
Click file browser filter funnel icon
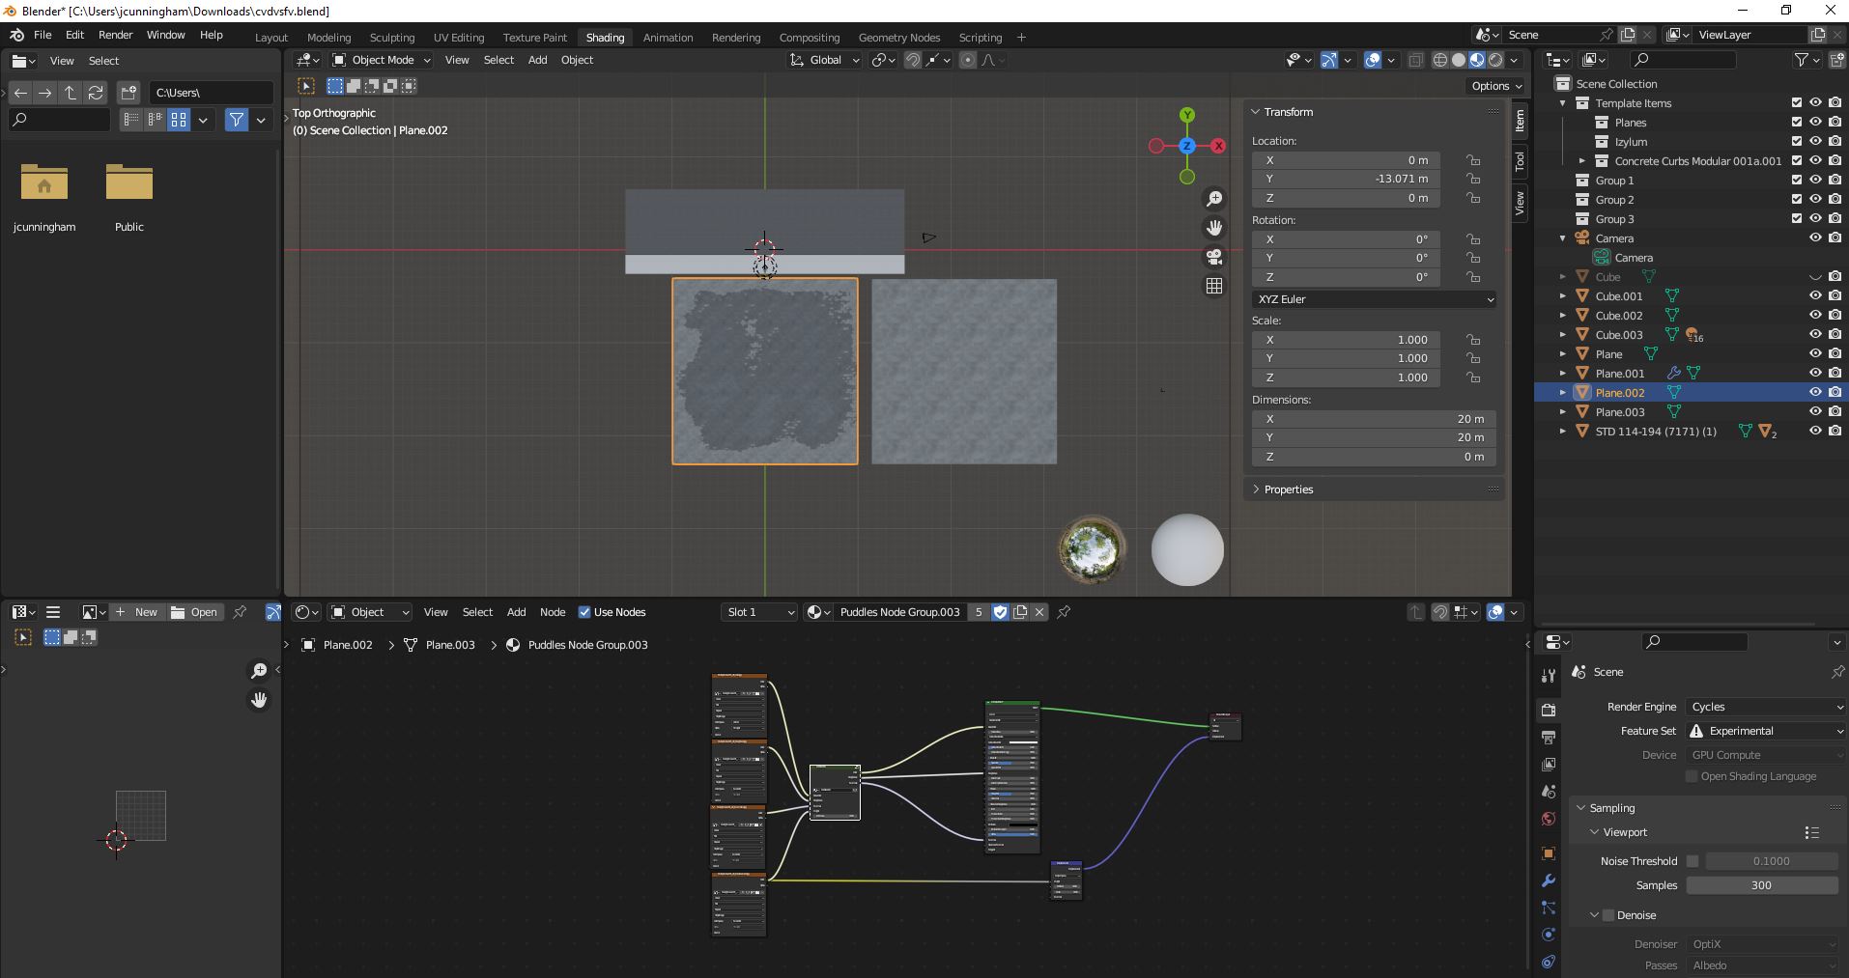coord(237,120)
